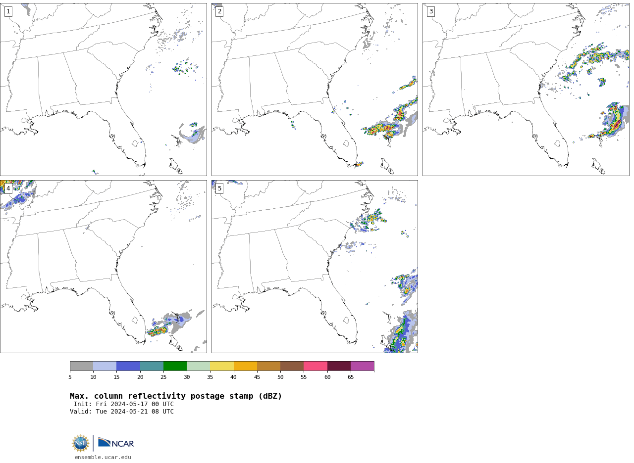Open ensemble member 2 postage stamp map
634x463 pixels.
[315, 90]
